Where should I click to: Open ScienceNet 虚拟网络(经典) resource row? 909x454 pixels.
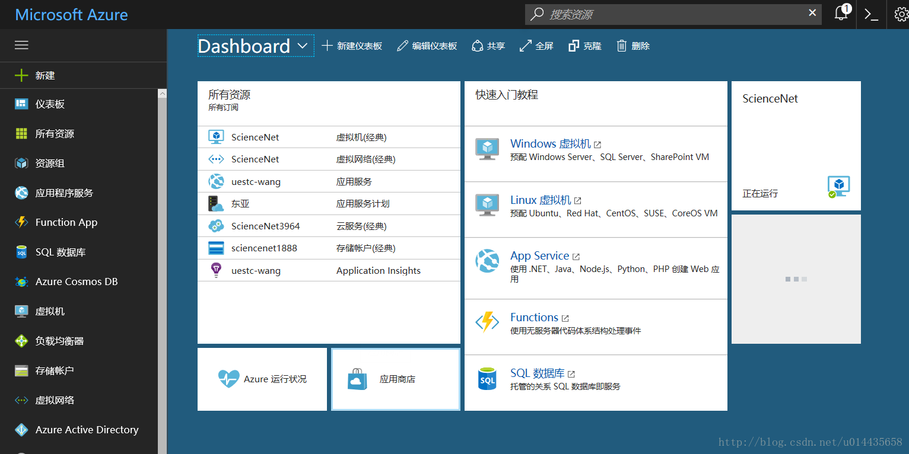point(329,159)
